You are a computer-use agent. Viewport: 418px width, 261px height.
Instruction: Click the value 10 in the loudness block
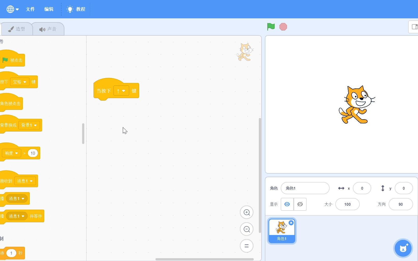point(33,153)
